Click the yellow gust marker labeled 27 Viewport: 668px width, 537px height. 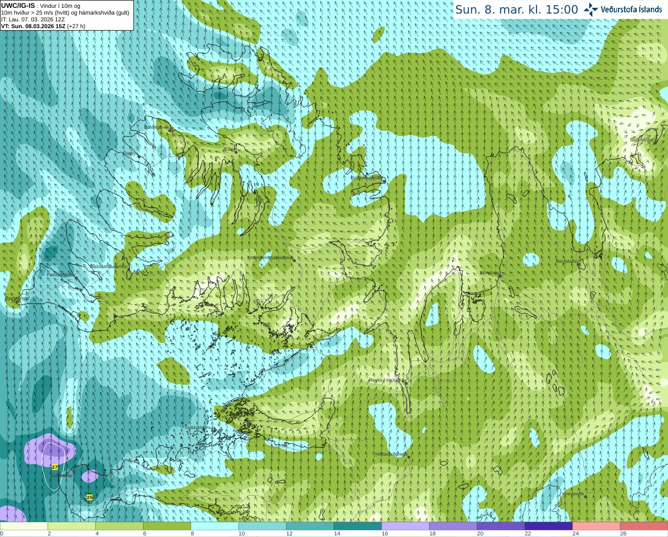(55, 467)
